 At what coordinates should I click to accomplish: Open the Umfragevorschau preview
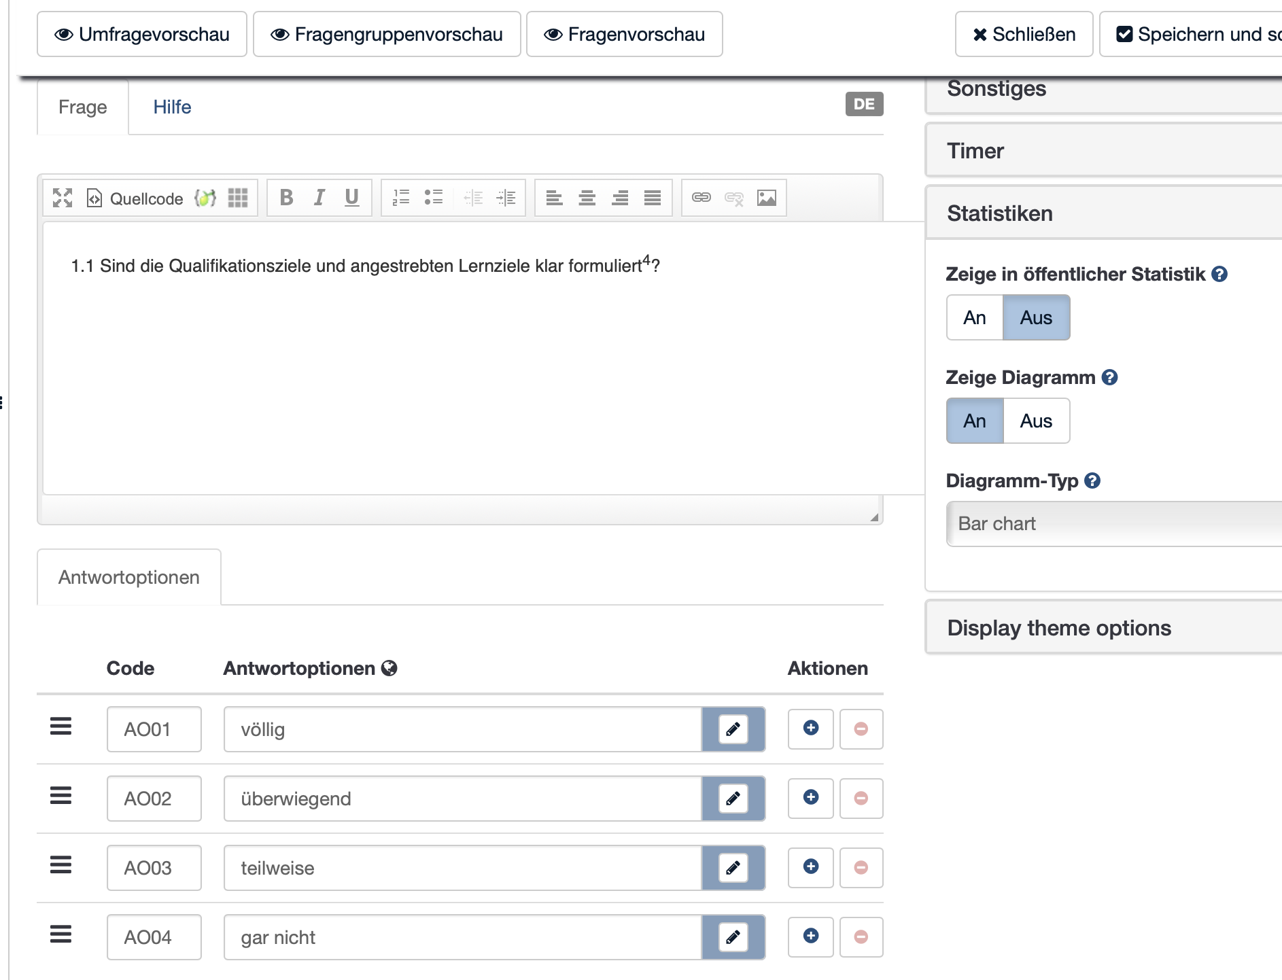pyautogui.click(x=142, y=34)
